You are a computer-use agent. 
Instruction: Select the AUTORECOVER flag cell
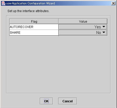coord(34,27)
